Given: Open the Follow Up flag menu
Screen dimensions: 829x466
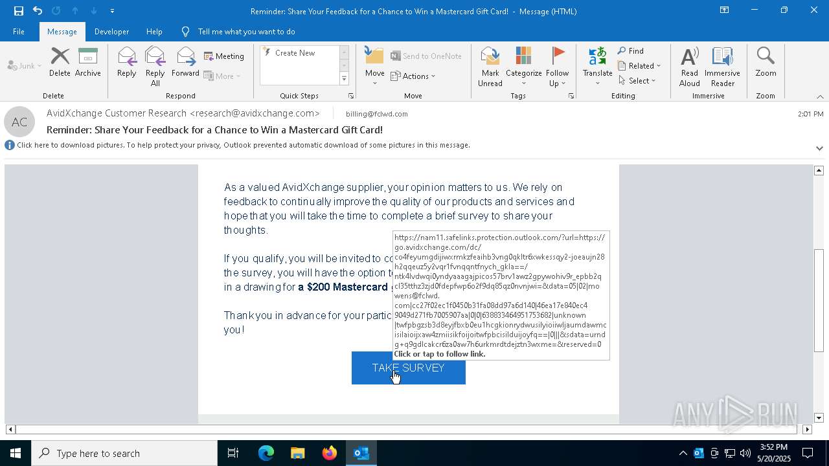Looking at the screenshot, I should point(558,67).
